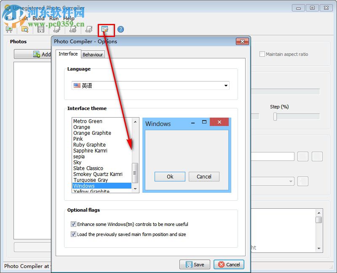Click scroll-down arrow in main window text box
Screen dimensions: 337x273
tap(319, 248)
